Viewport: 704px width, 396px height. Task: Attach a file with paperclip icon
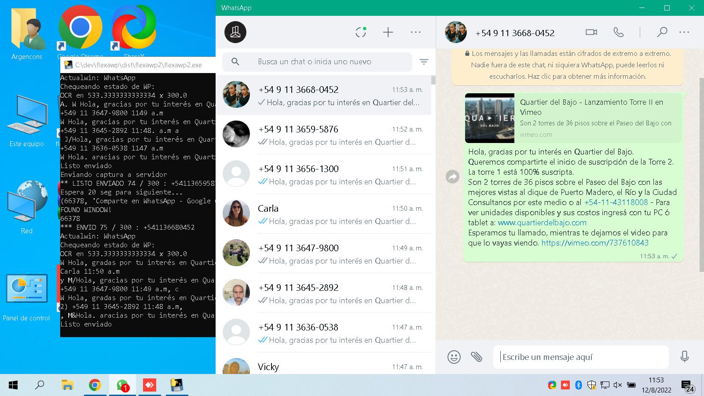coord(477,357)
